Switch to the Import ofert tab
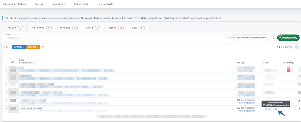Image resolution: width=301 pixels, height=122 pixels. pos(59,4)
